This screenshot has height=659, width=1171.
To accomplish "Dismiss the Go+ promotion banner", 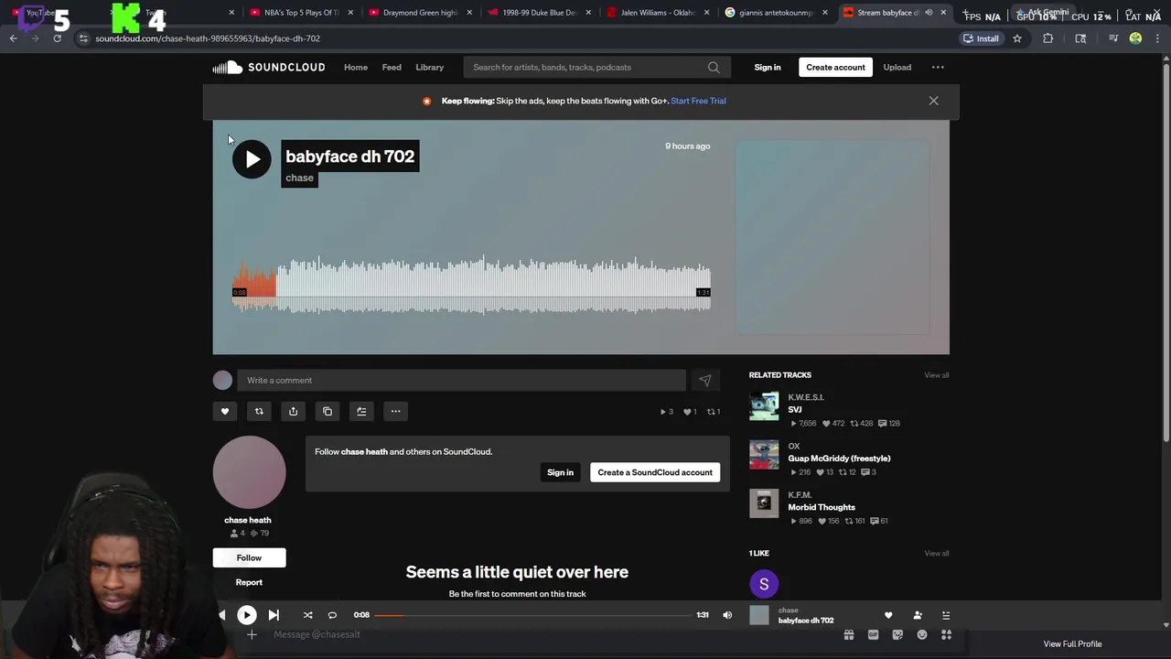I will click(933, 101).
